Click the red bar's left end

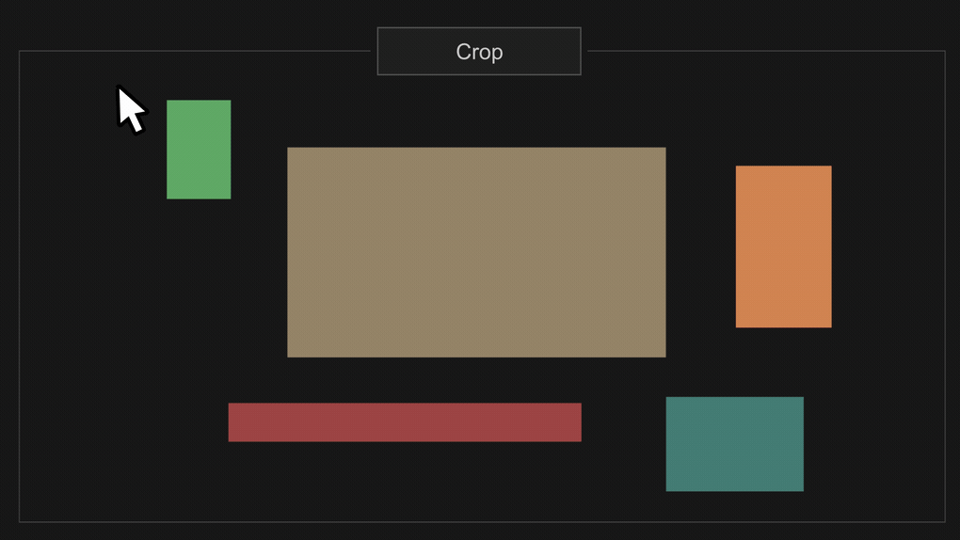[x=229, y=421]
